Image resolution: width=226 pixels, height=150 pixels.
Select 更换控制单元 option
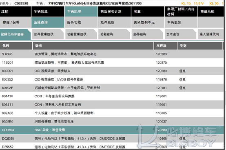click(x=148, y=22)
